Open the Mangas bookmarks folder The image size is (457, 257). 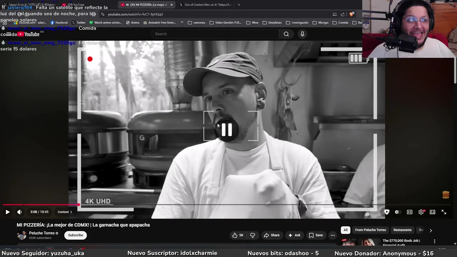point(321,22)
